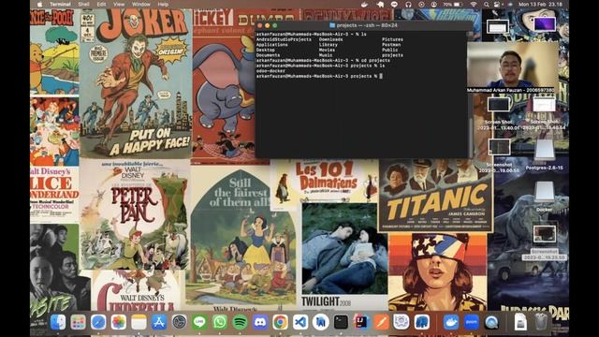Open the Window menu

pos(141,4)
